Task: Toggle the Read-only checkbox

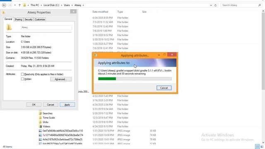Action: [22, 74]
